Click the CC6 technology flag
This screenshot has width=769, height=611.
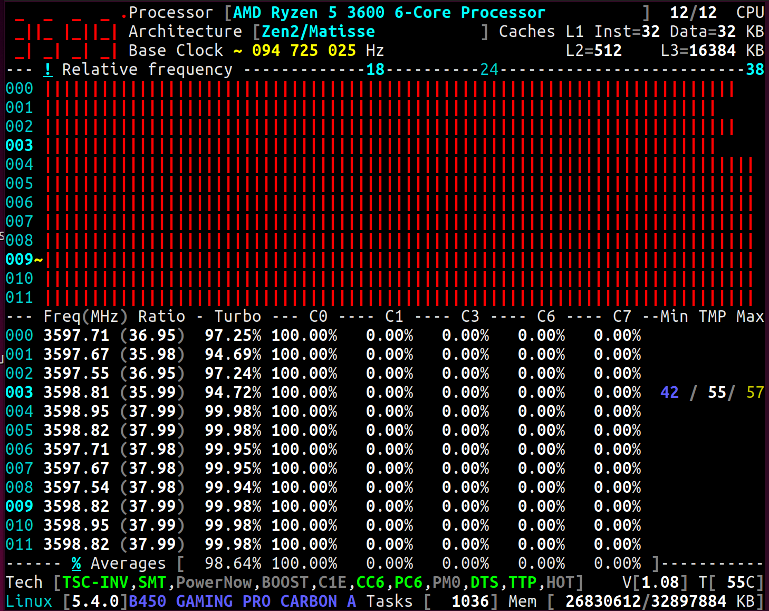pos(371,583)
